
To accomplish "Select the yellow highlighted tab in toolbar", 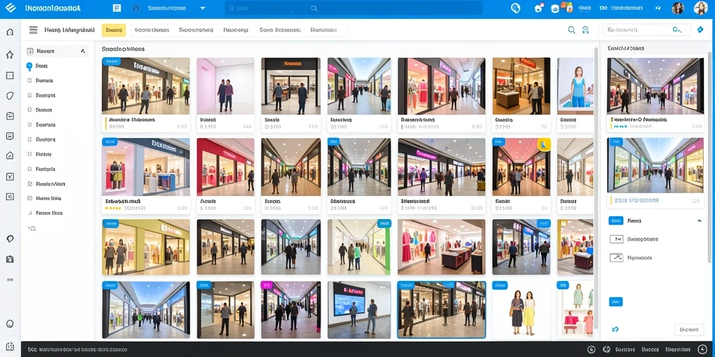I will pos(114,30).
